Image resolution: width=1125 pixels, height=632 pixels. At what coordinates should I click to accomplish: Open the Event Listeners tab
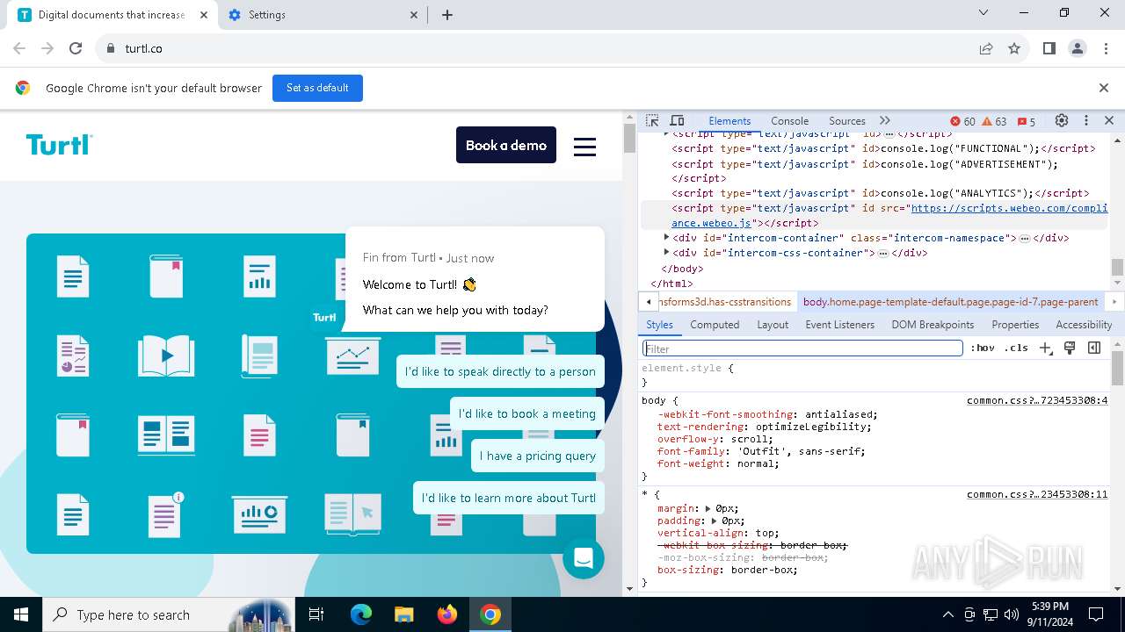pyautogui.click(x=840, y=325)
